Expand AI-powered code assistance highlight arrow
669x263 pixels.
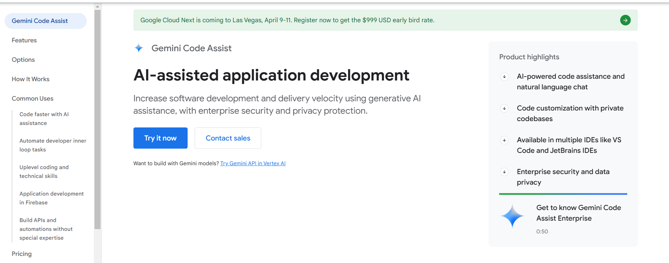[x=504, y=77]
